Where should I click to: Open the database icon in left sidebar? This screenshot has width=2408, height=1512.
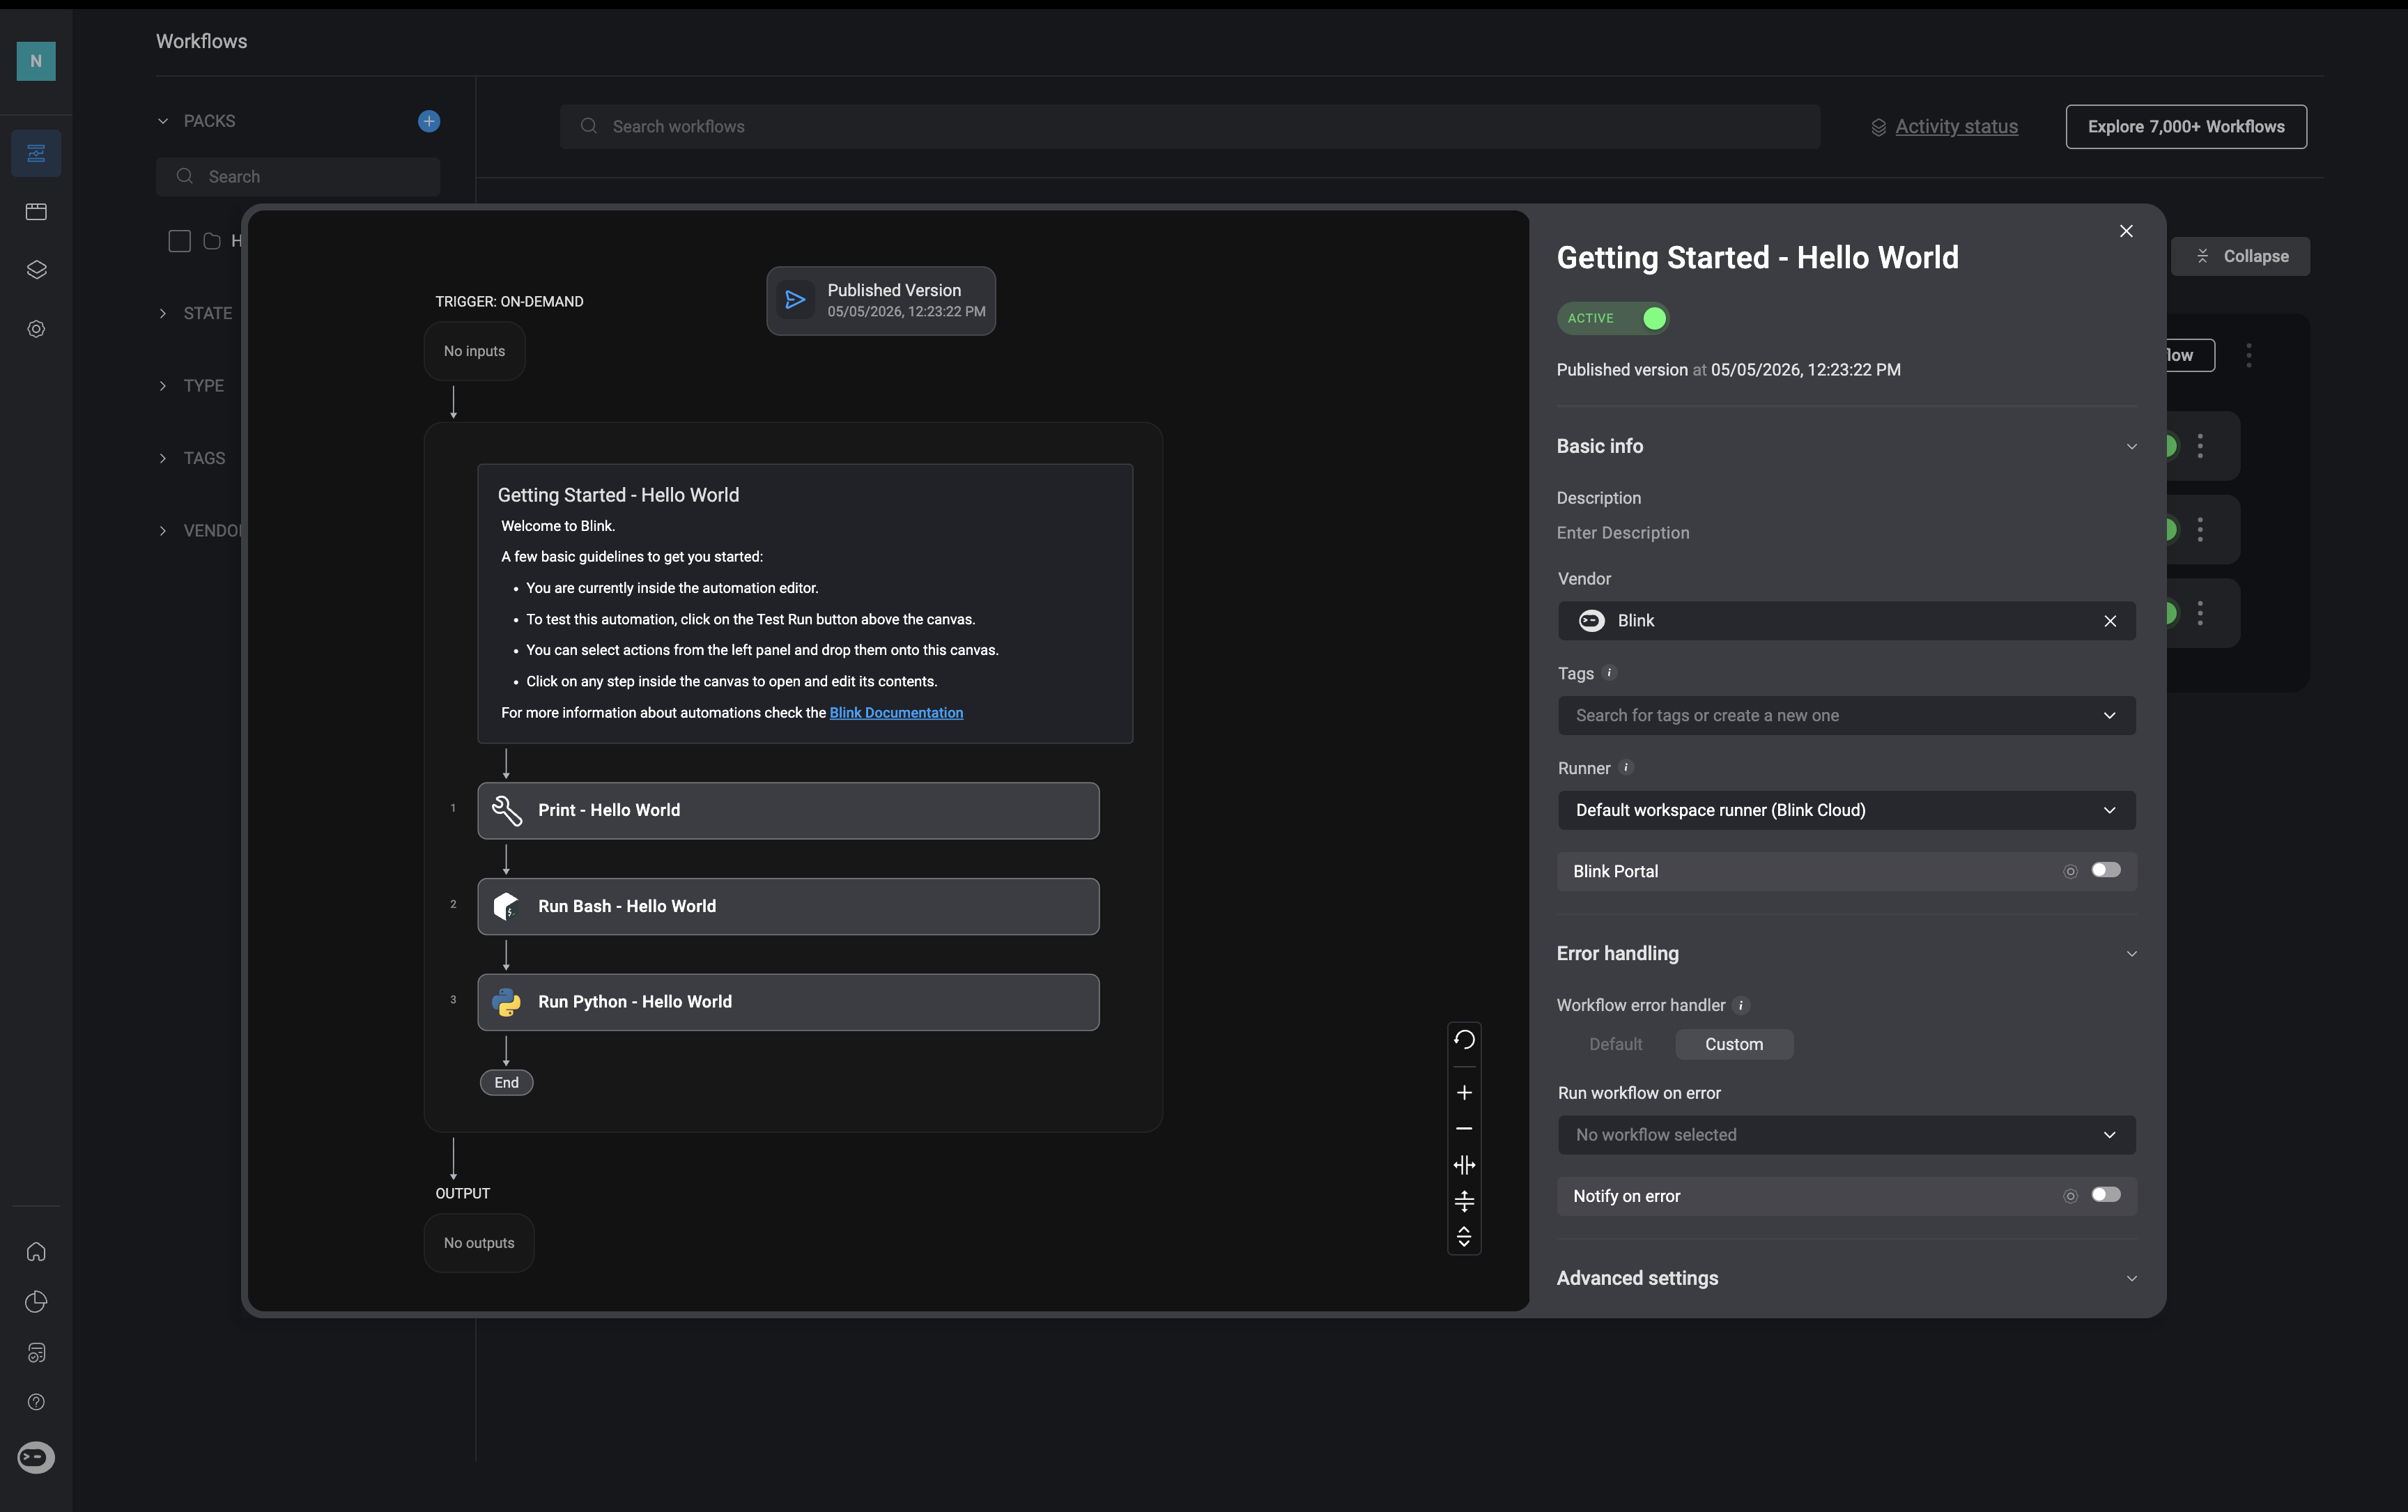[x=36, y=1352]
